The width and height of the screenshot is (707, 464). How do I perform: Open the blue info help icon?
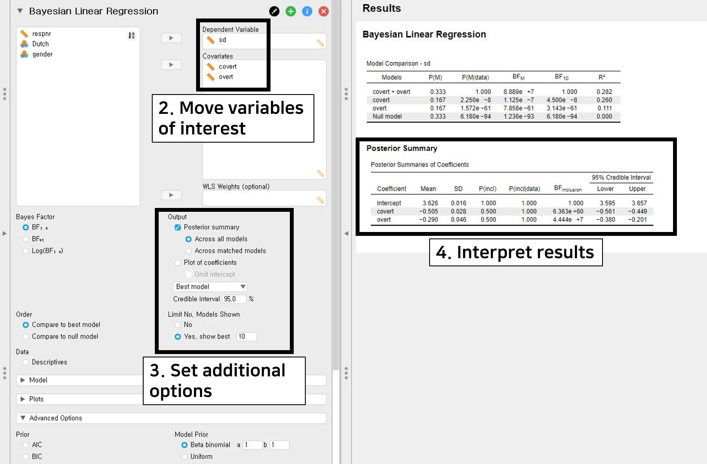(307, 12)
